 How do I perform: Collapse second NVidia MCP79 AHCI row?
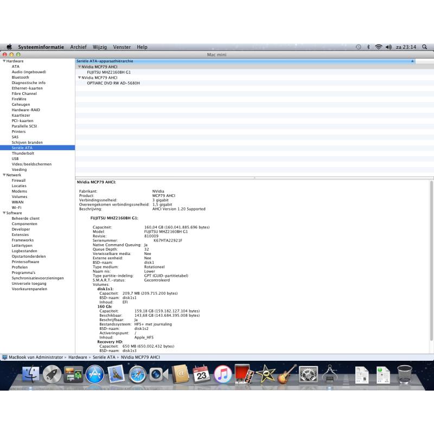coord(79,78)
